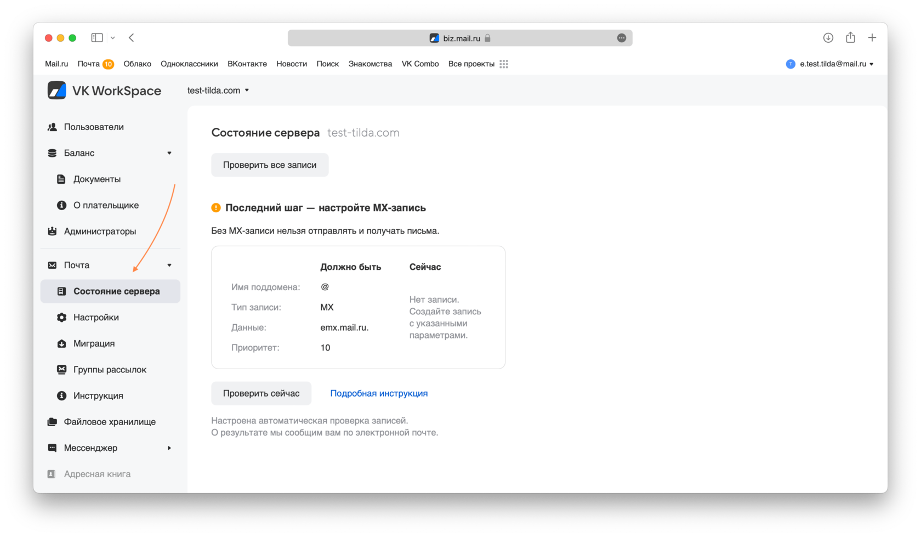The height and width of the screenshot is (537, 921).
Task: Open the test-tilda.com domain dropdown
Action: (218, 91)
